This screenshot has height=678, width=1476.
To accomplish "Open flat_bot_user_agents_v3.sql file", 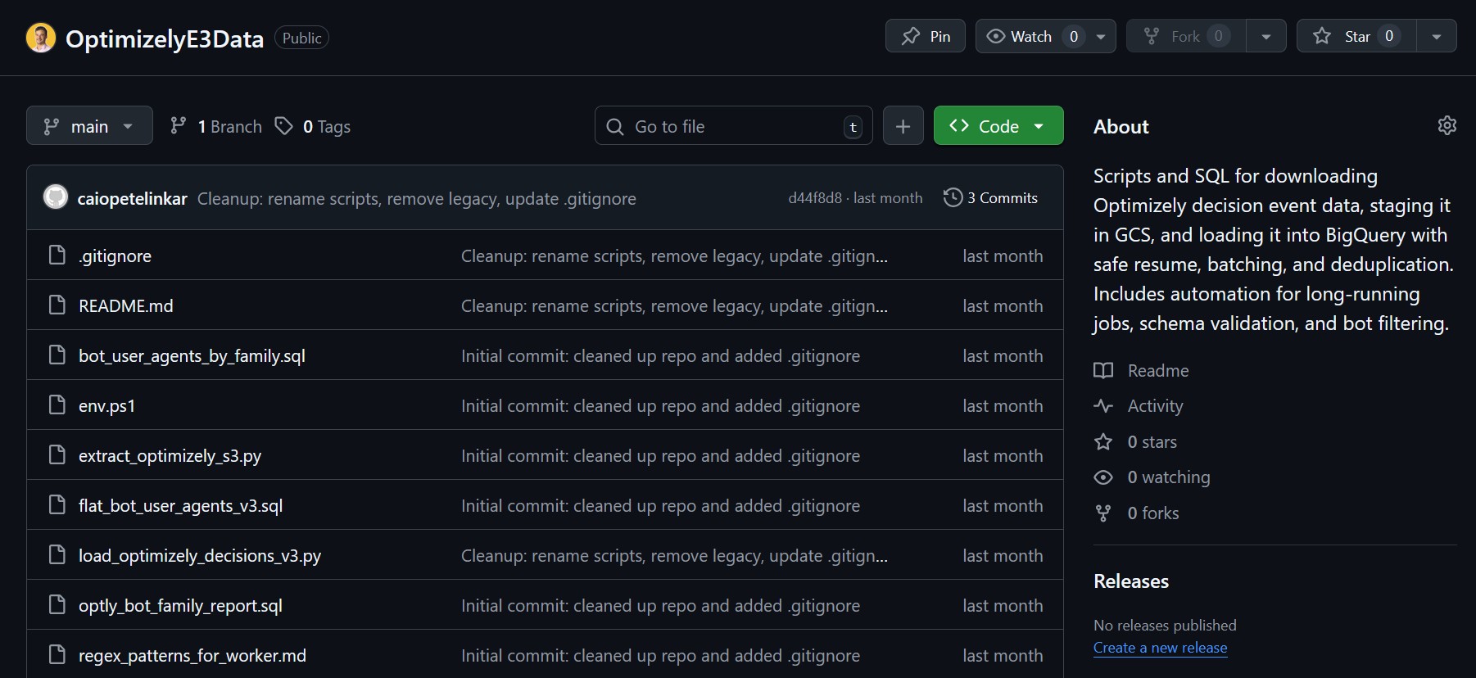I will tap(180, 506).
